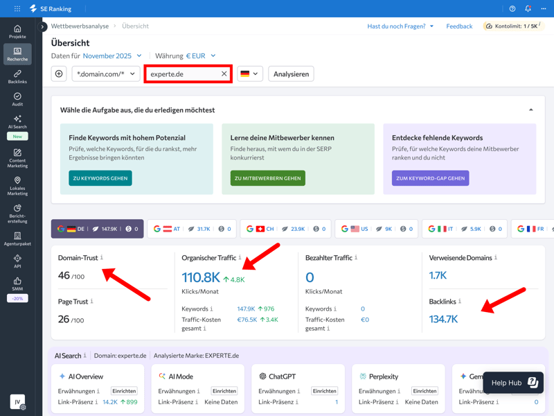Open the Feedback link
Viewport: 554px width, 416px height.
pos(458,26)
